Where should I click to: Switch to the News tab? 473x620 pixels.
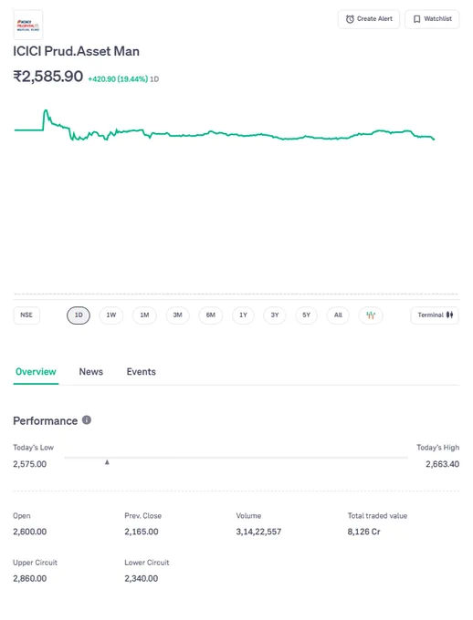pyautogui.click(x=91, y=372)
